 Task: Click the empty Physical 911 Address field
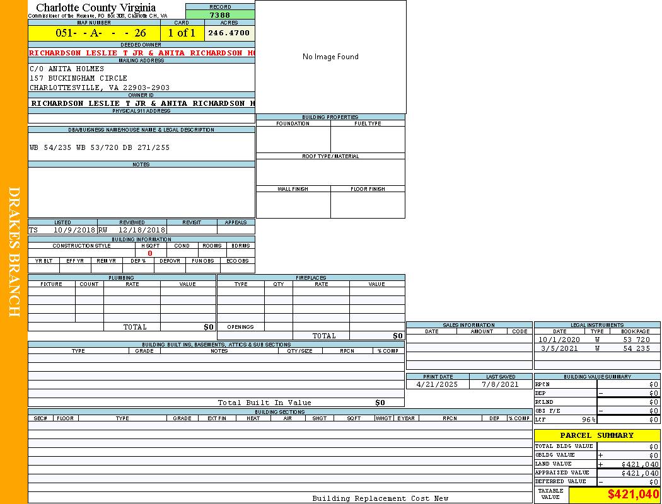(x=141, y=118)
